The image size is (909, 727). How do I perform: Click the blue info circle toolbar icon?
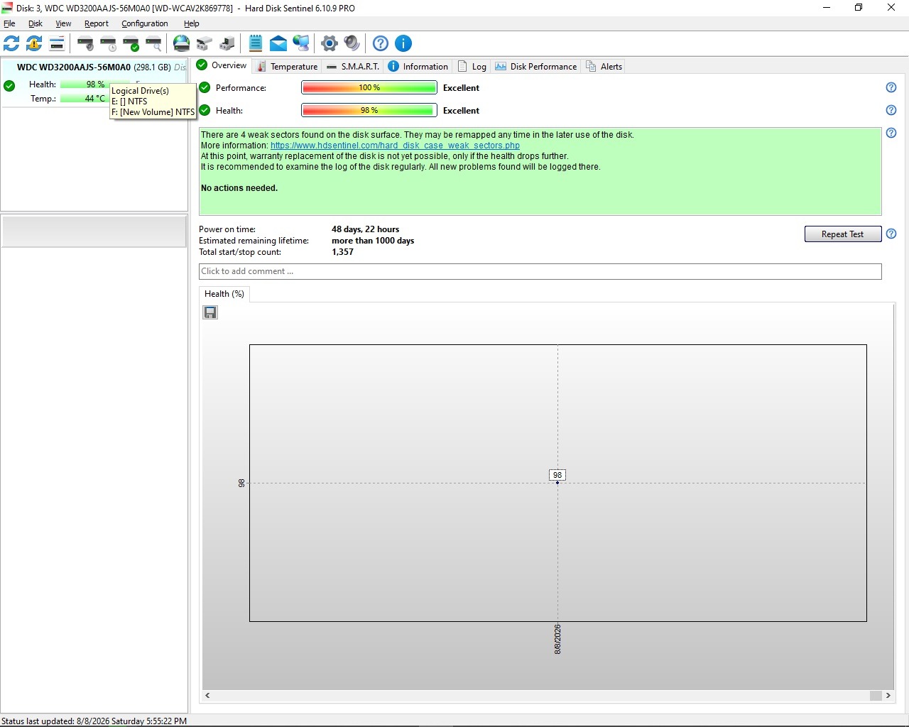point(403,43)
